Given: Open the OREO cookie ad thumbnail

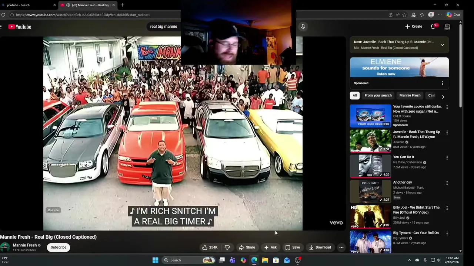Looking at the screenshot, I should click(370, 116).
